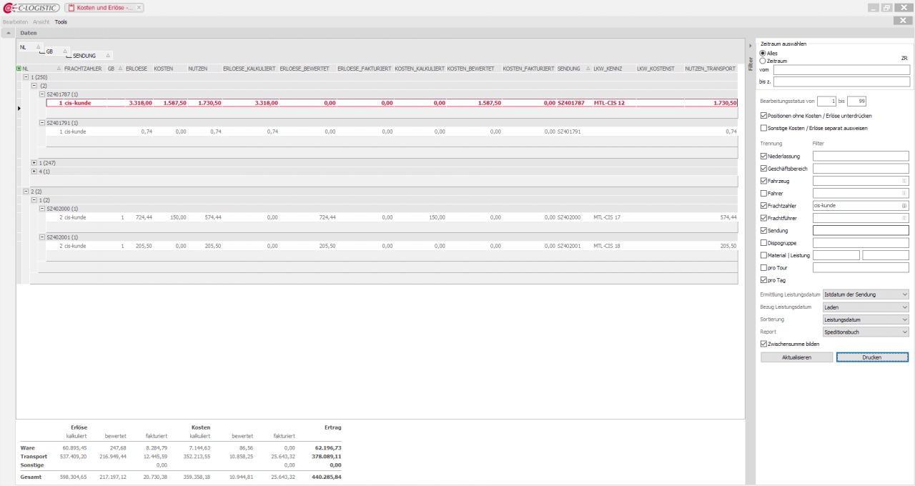
Task: Toggle the Frachtzahler checkbox
Action: (x=763, y=205)
